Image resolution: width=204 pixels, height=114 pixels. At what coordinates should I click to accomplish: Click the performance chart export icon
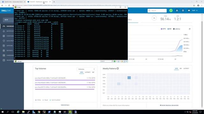tap(190, 29)
